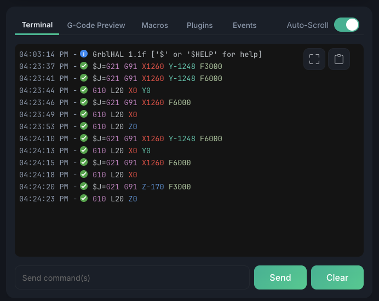Click G10 L20 X0 at 04:24:18 PM
This screenshot has width=379, height=301.
click(115, 175)
